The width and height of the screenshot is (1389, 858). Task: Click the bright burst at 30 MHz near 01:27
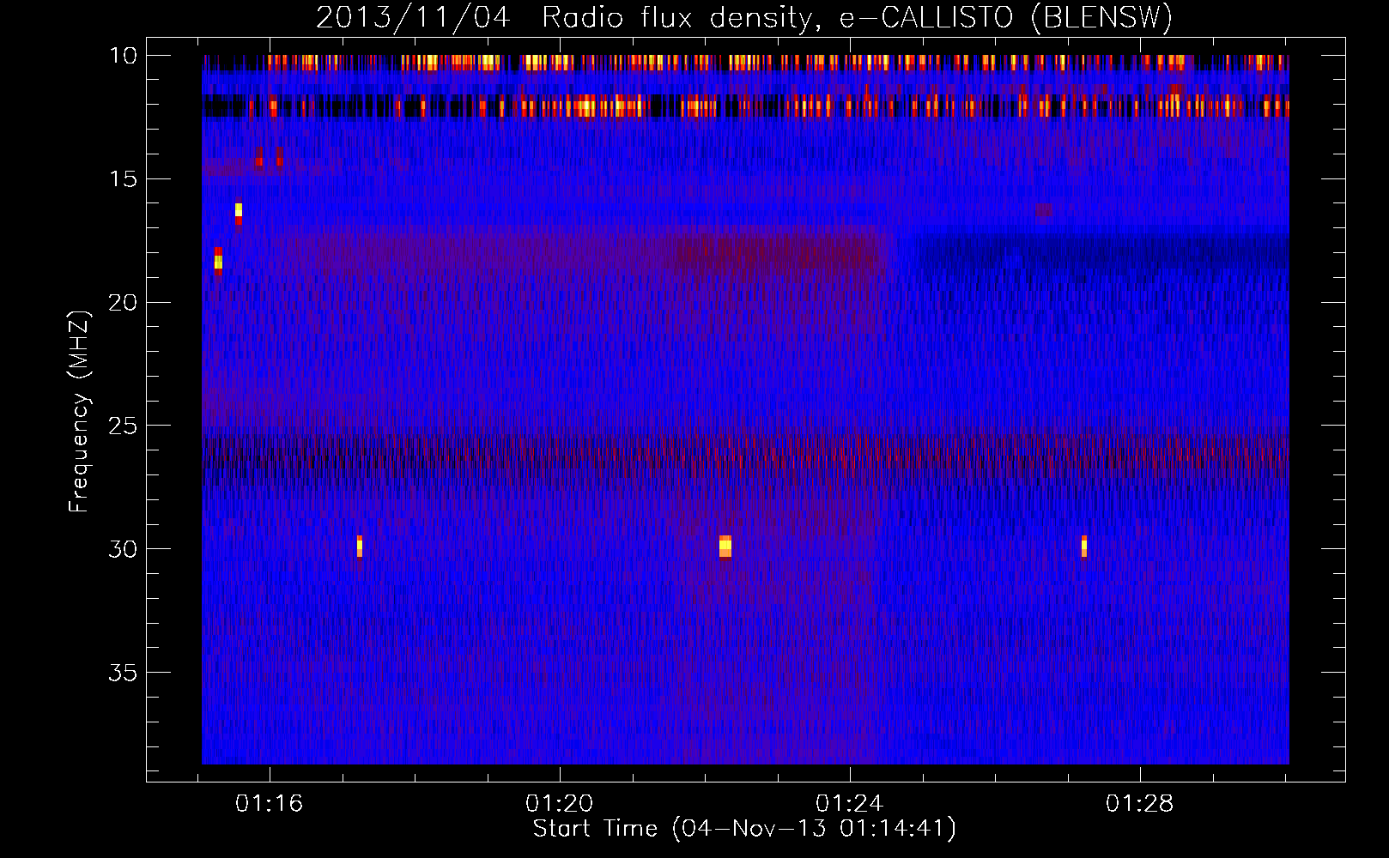(1084, 547)
